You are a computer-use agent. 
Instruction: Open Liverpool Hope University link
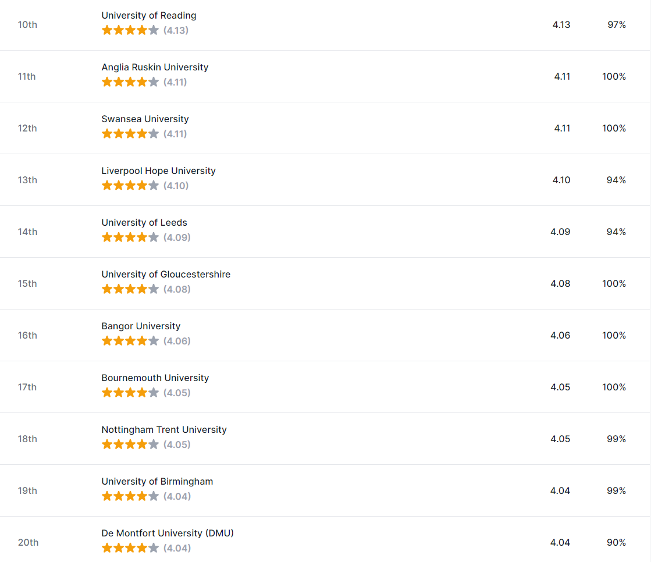159,170
